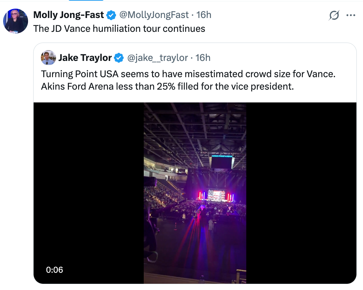Open the more options ellipsis menu

pos(351,15)
